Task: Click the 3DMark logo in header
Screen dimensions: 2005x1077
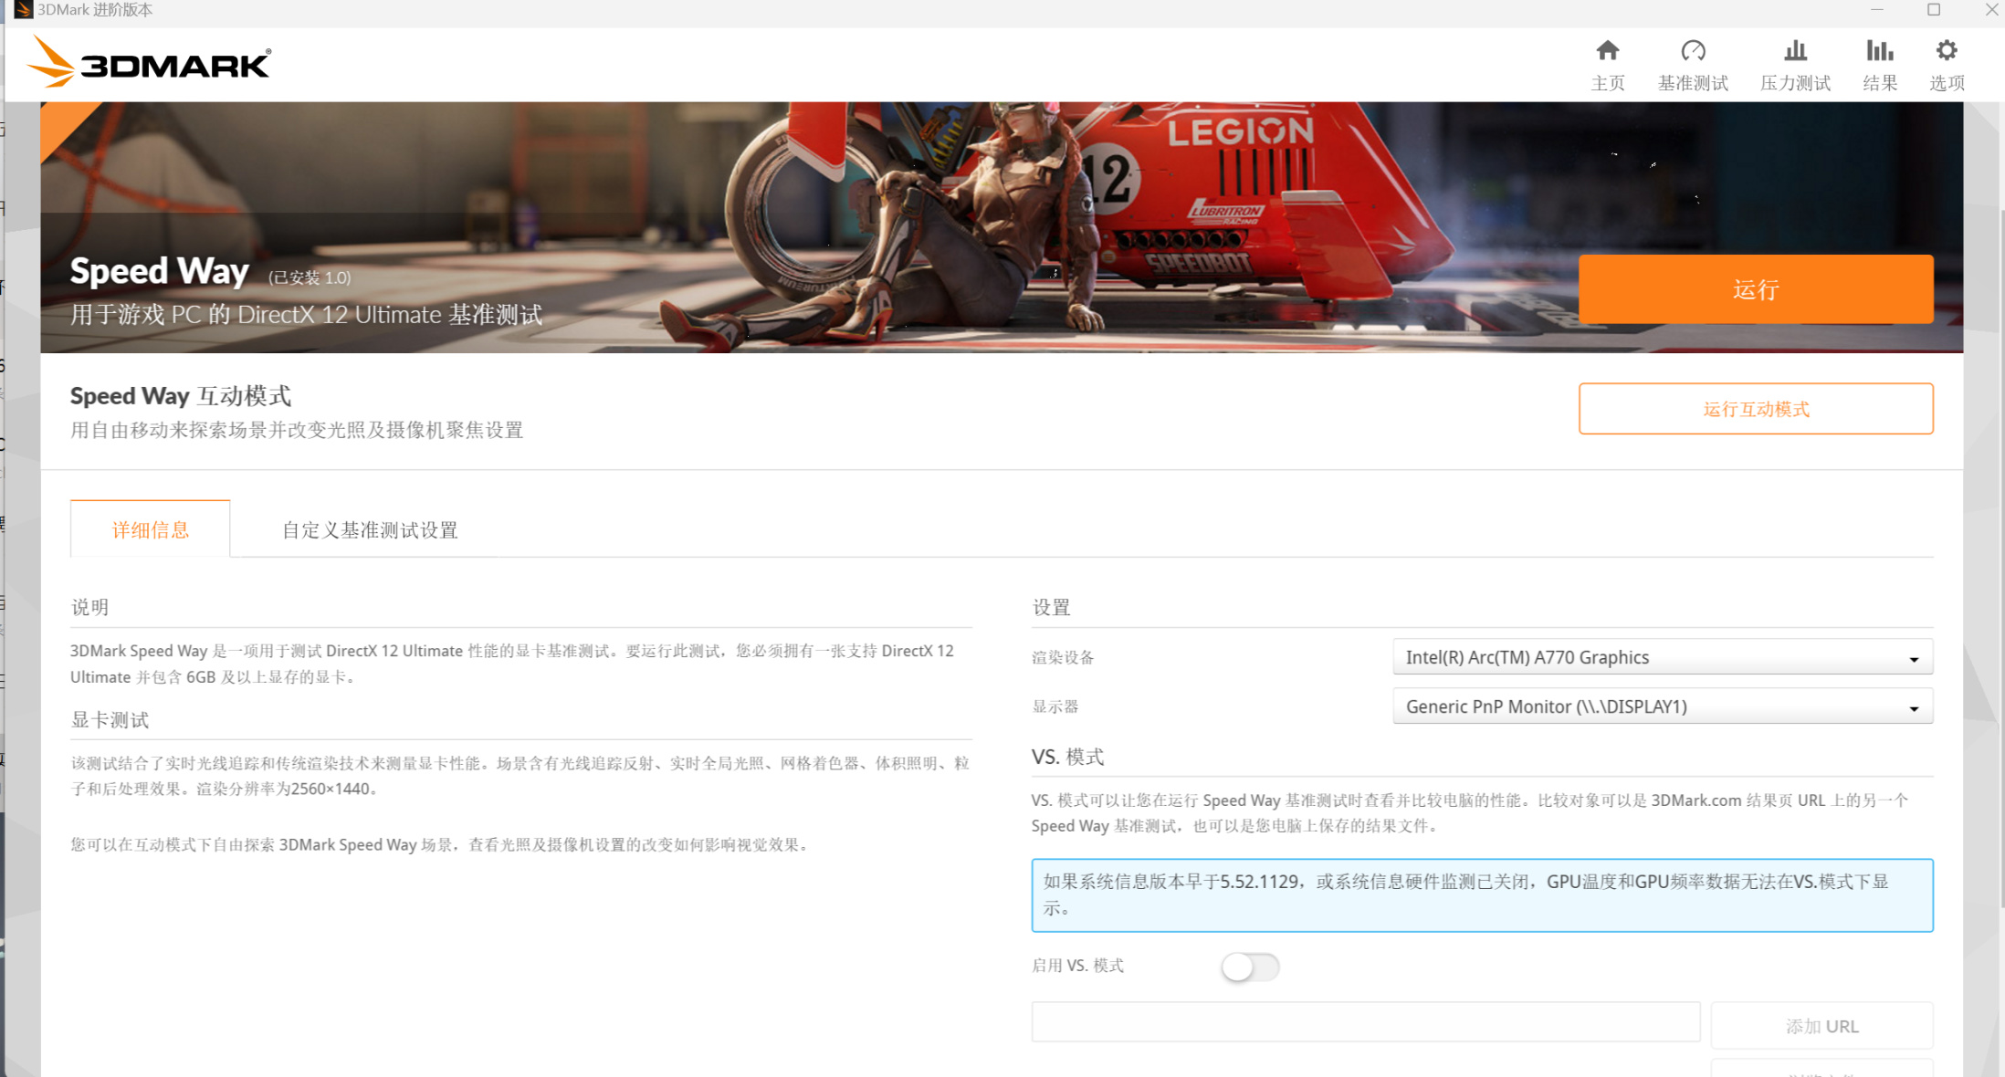Action: point(150,63)
